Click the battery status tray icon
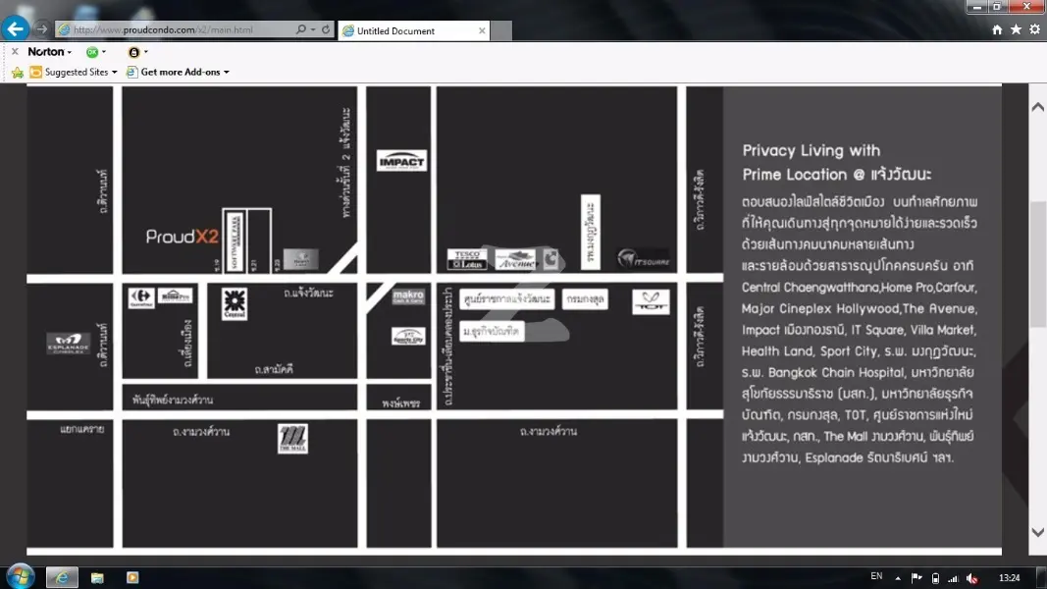This screenshot has width=1047, height=589. [x=935, y=578]
